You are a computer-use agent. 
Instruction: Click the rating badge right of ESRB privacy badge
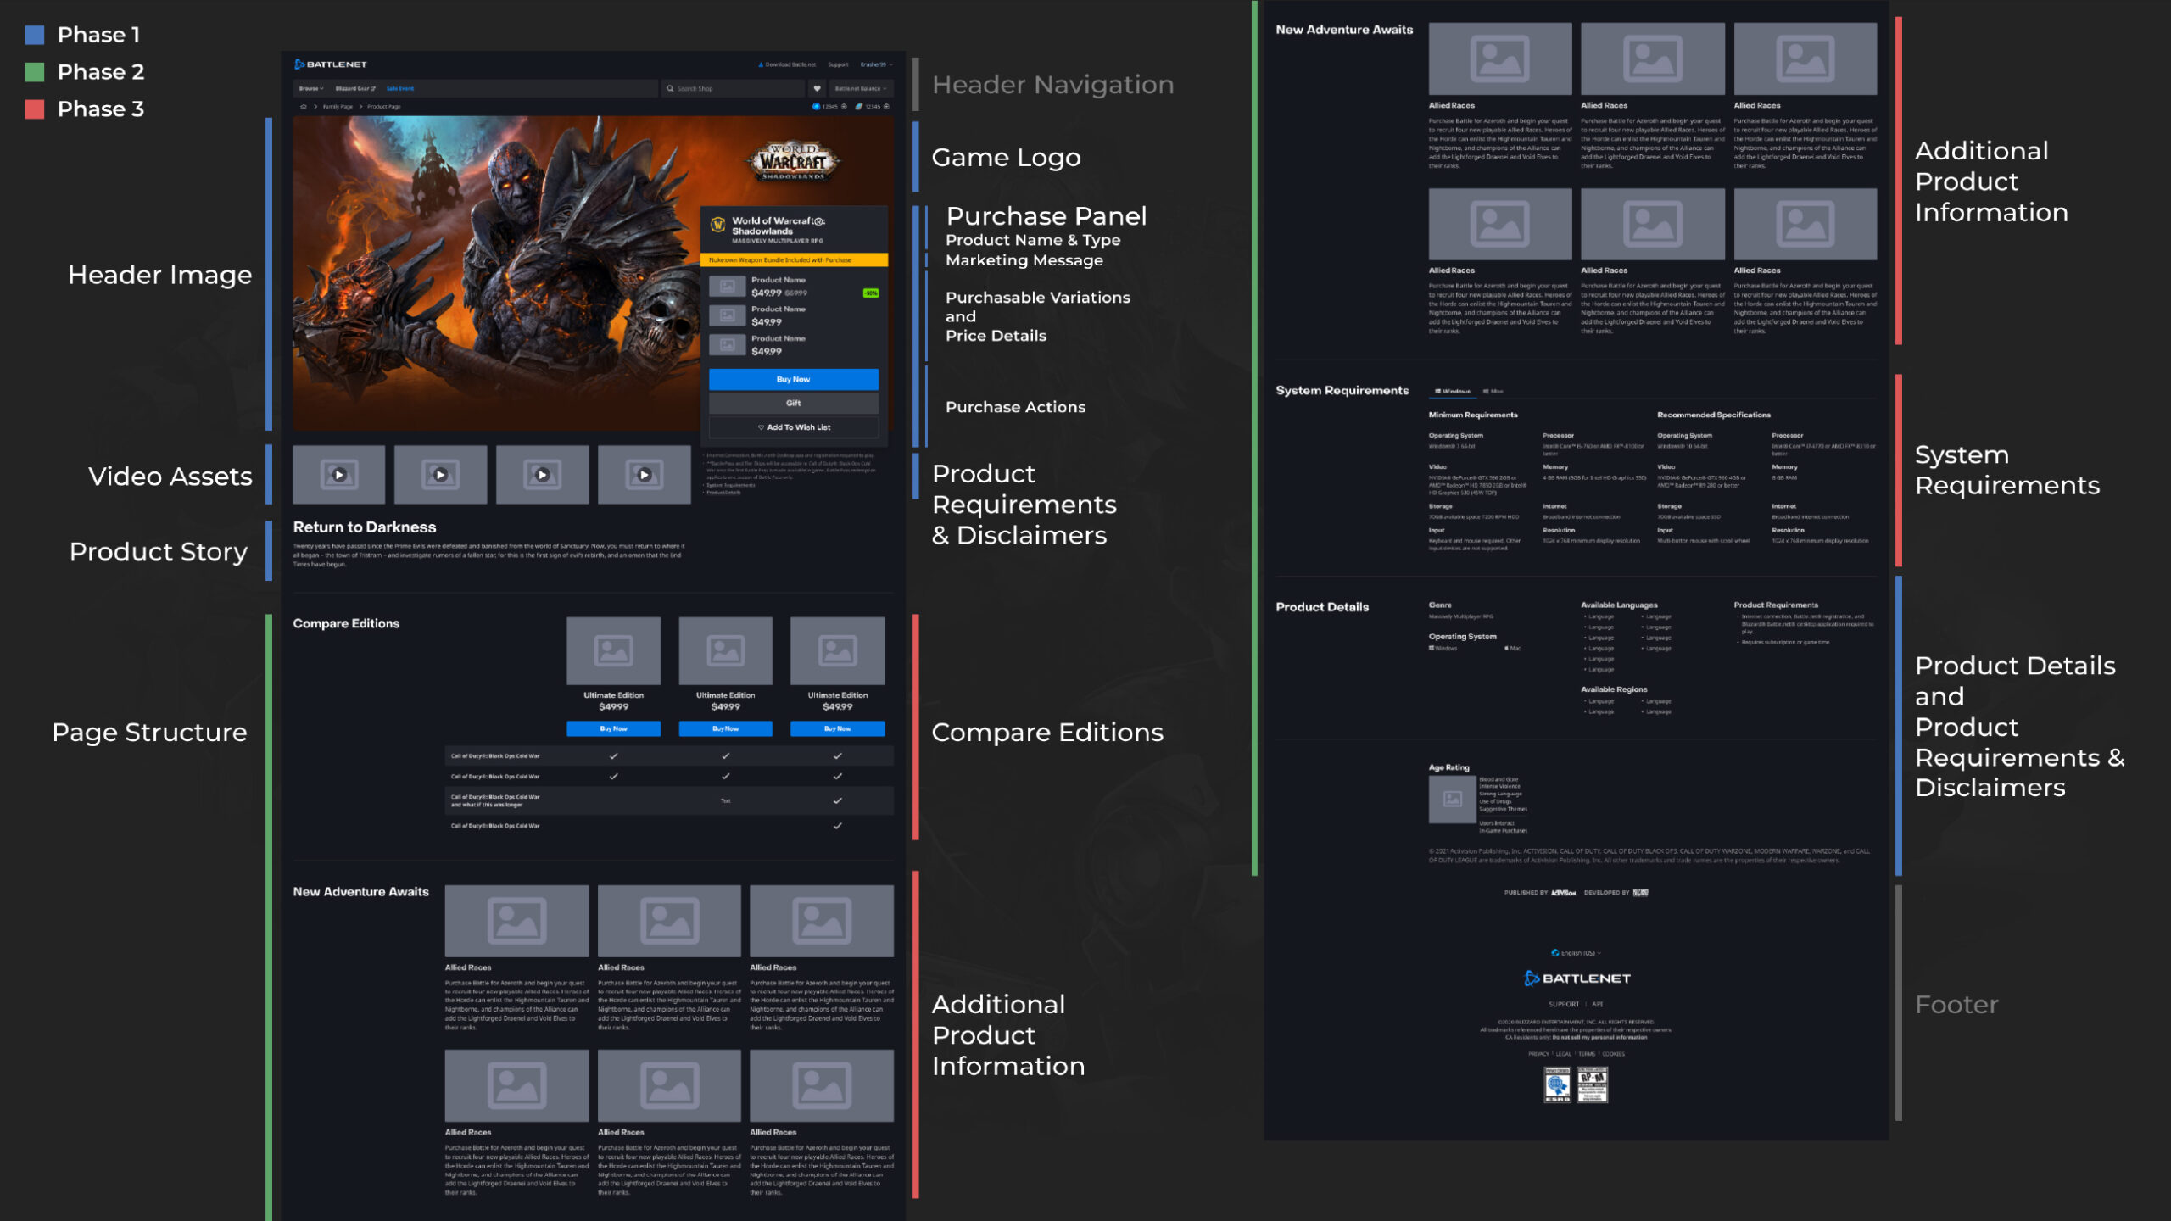[x=1593, y=1085]
